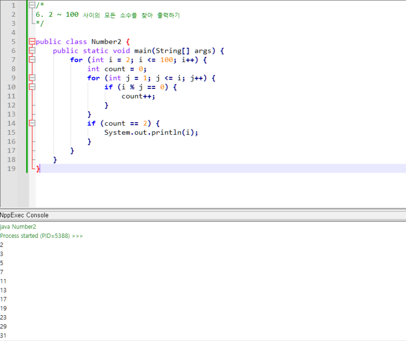Screen dimensions: 406x341
Task: Collapse the outer for loop fold on line 7
Action: [32, 59]
